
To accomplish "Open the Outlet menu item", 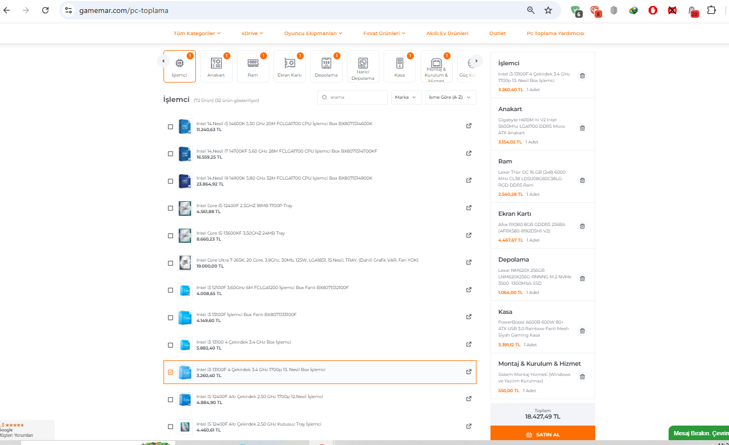I will (498, 33).
